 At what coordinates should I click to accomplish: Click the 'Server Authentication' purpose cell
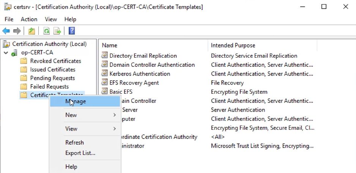pos(238,110)
